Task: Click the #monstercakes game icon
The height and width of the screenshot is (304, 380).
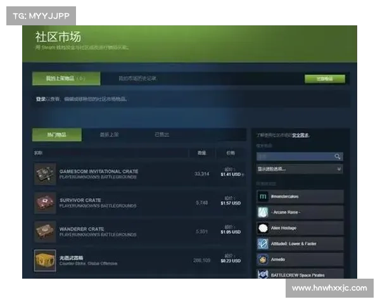Action: coord(263,196)
